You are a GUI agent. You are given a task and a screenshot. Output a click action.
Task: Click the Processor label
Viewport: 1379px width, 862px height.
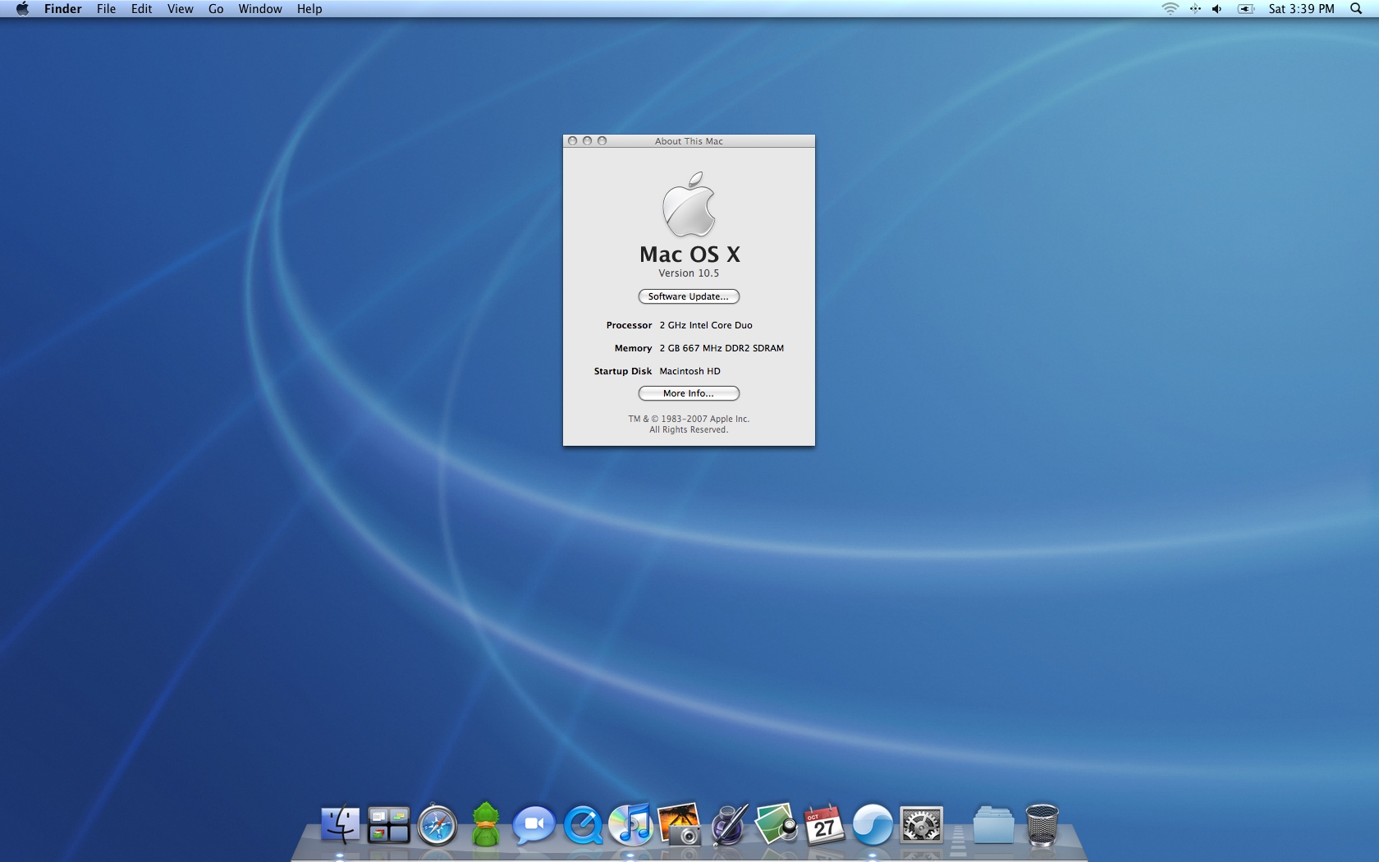[x=629, y=325]
